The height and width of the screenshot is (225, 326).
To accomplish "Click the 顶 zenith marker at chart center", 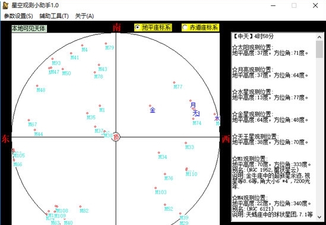I will 116,137.
